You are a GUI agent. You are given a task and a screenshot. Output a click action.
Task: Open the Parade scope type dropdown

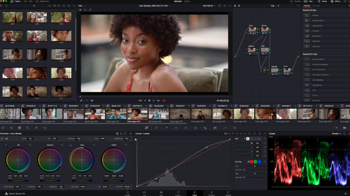[336, 133]
